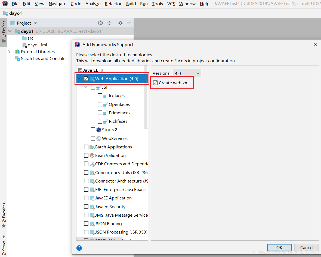Click the Collapse All icon in Project panel

point(109,23)
